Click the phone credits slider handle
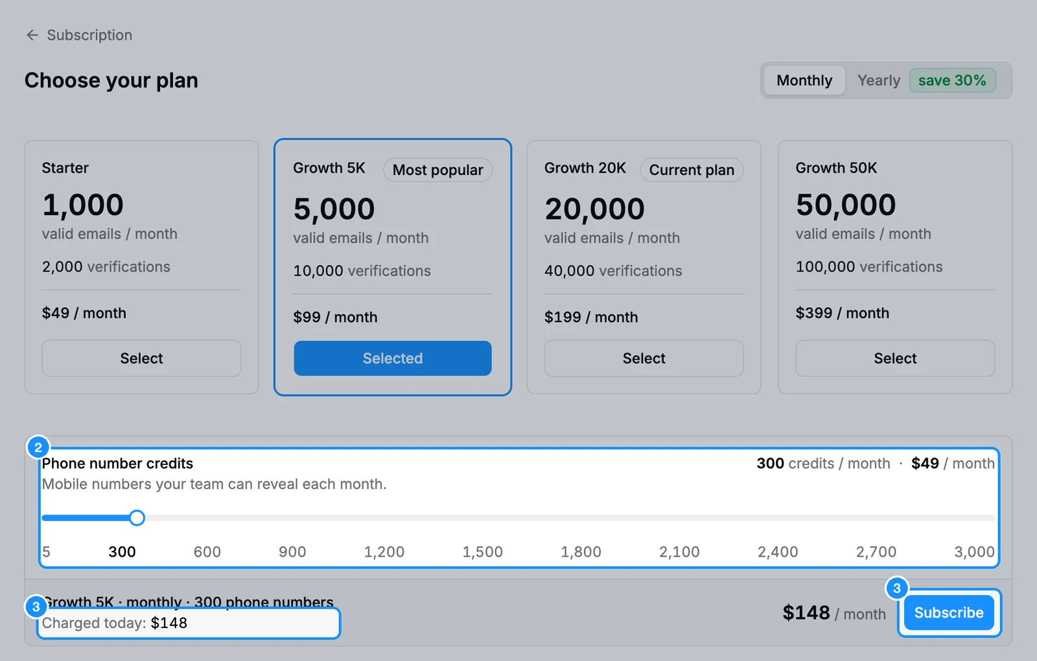Image resolution: width=1037 pixels, height=661 pixels. coord(137,518)
